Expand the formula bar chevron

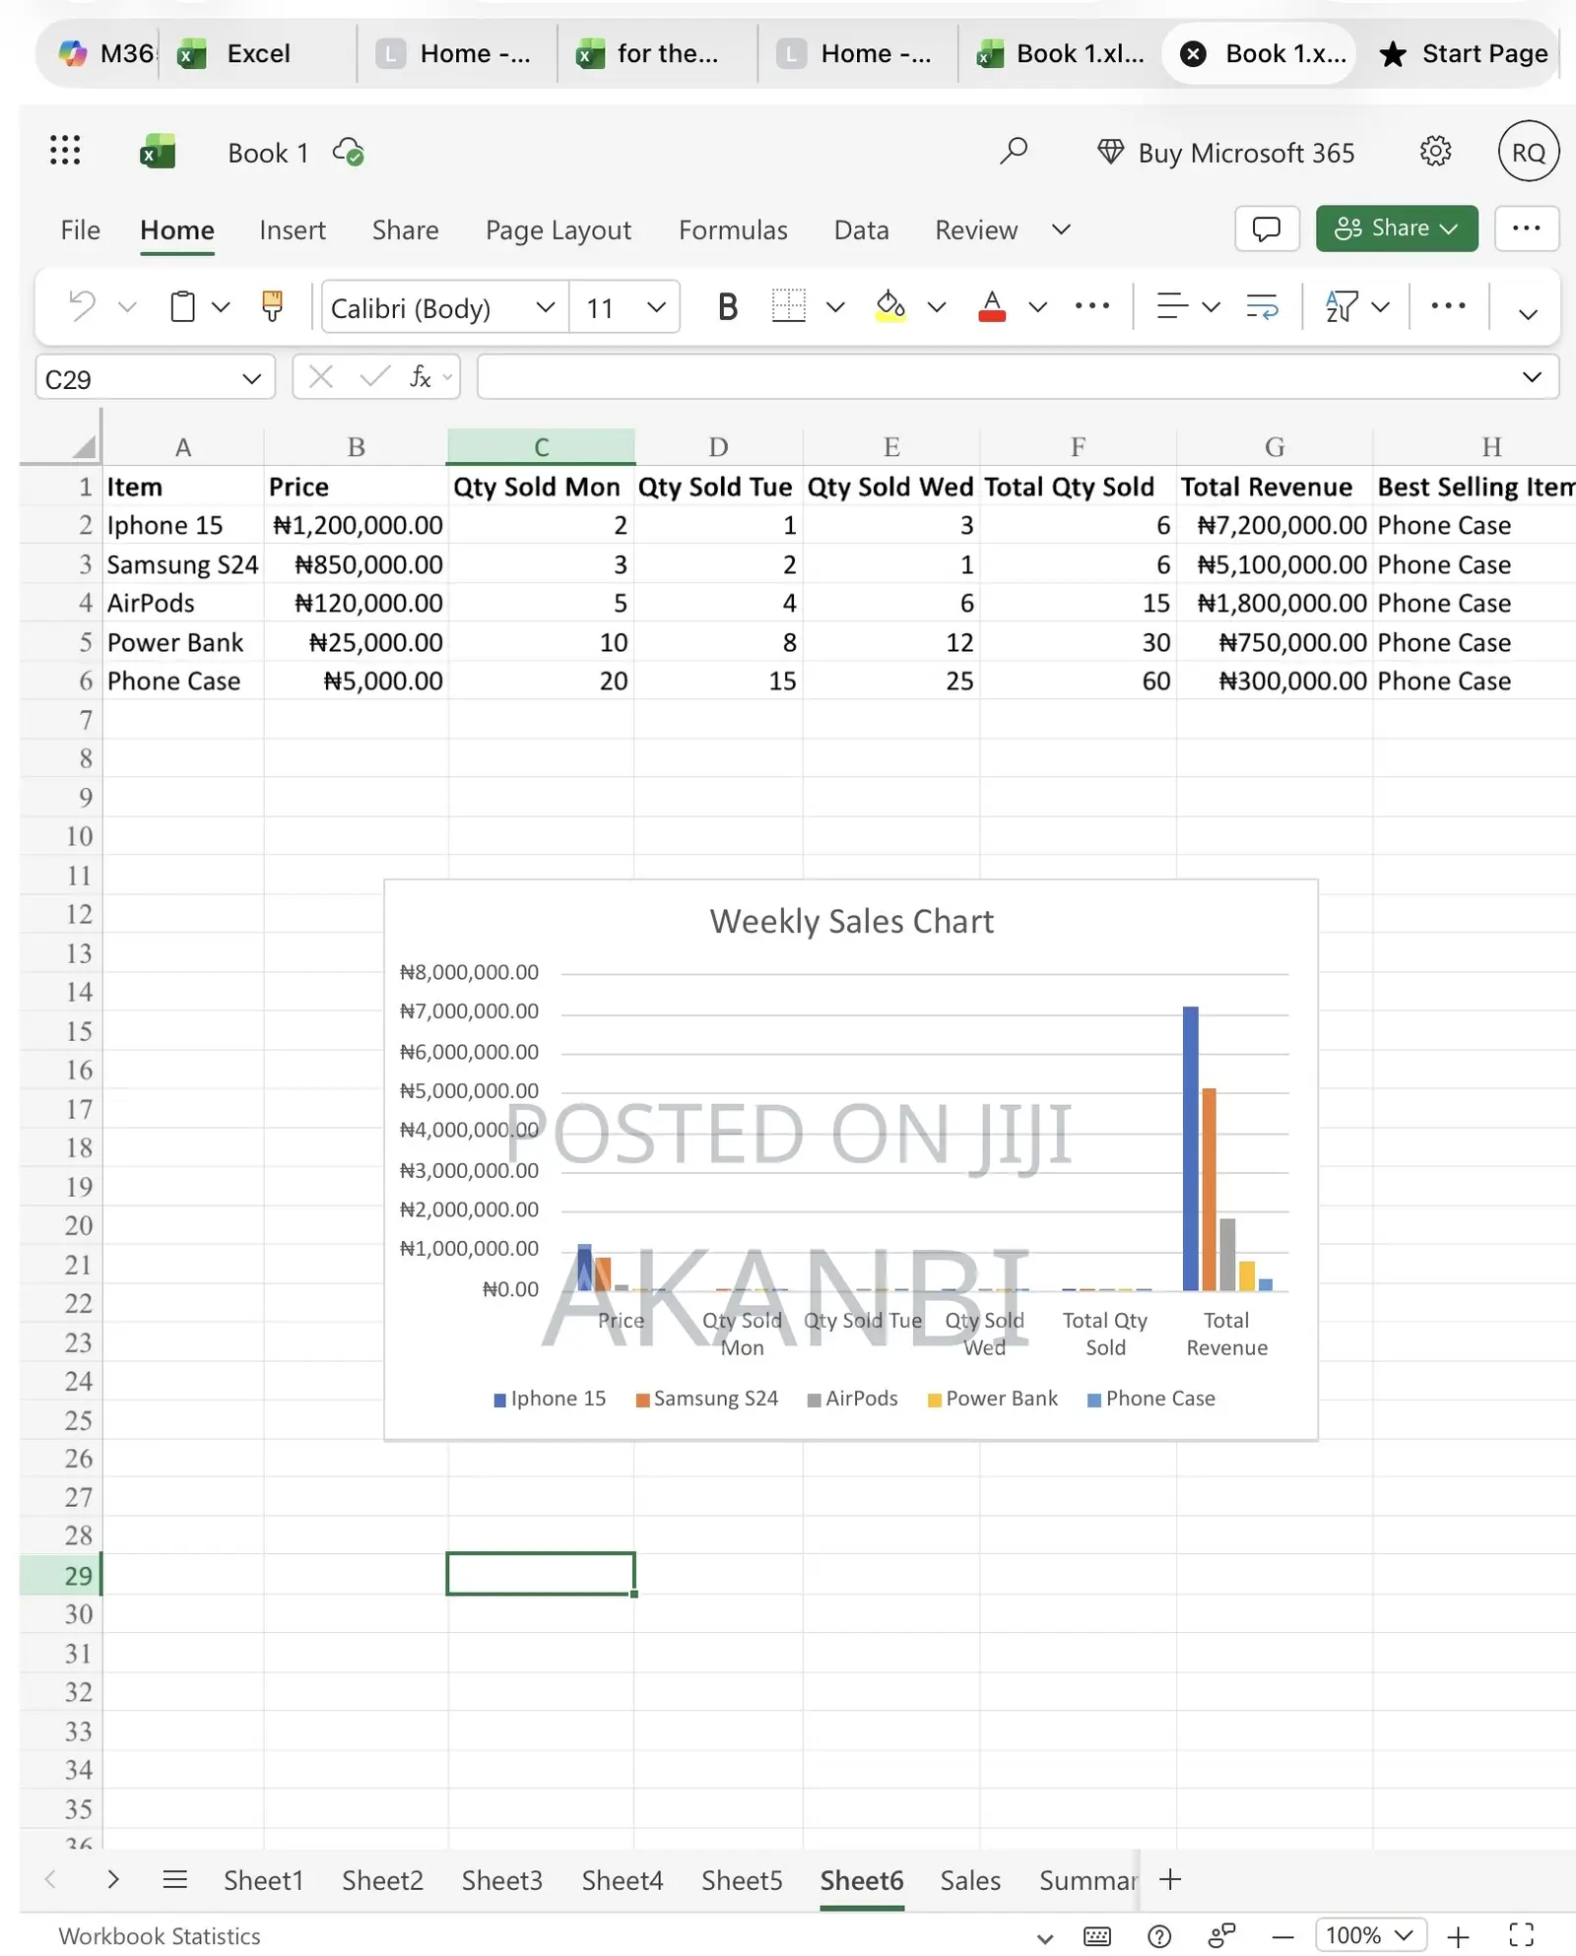[x=1532, y=377]
